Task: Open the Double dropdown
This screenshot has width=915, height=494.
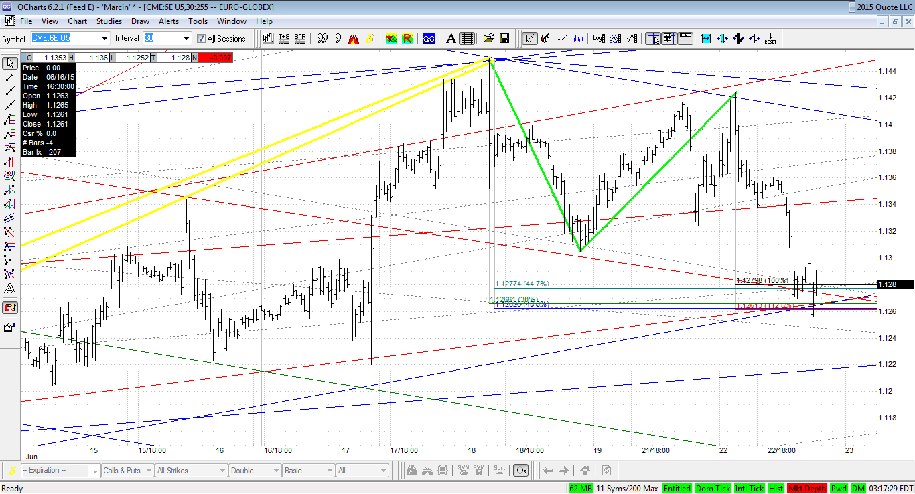Action: click(x=255, y=471)
